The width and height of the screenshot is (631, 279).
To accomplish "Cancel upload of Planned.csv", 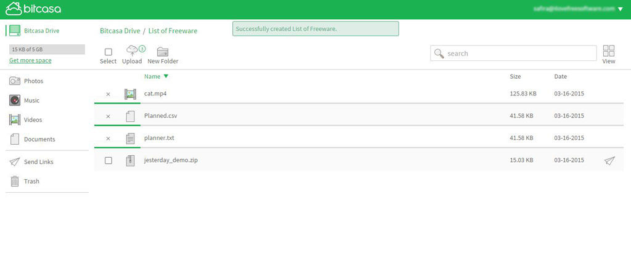I will (108, 116).
